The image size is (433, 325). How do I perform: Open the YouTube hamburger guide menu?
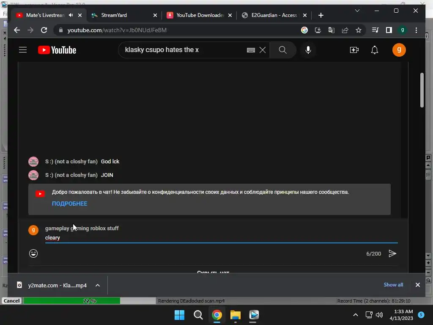23,50
